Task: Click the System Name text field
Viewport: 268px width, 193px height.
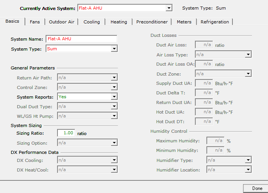Action: [81, 39]
